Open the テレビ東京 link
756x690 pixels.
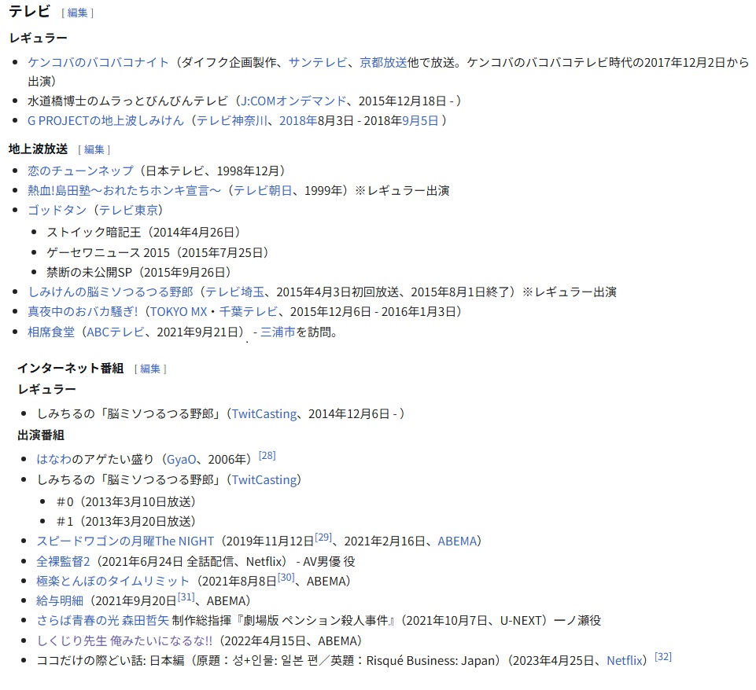128,211
